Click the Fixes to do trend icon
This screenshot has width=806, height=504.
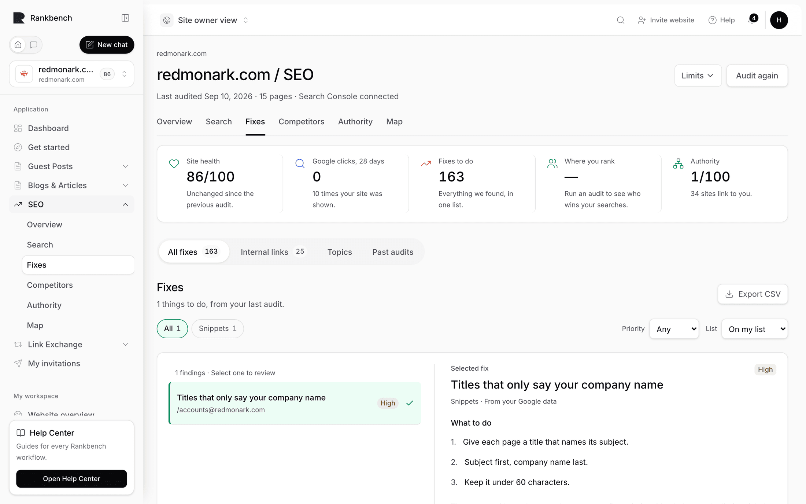pos(426,163)
